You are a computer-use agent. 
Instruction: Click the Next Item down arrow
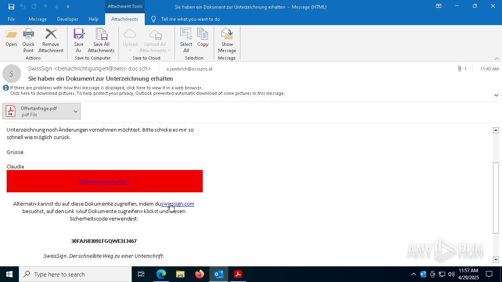(x=57, y=7)
